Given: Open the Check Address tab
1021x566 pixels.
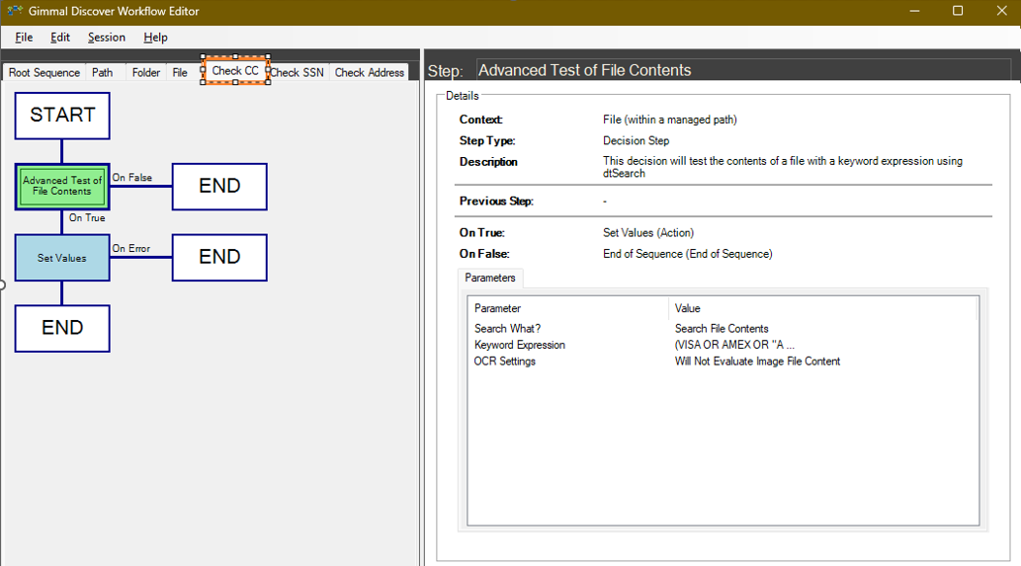Looking at the screenshot, I should point(370,73).
